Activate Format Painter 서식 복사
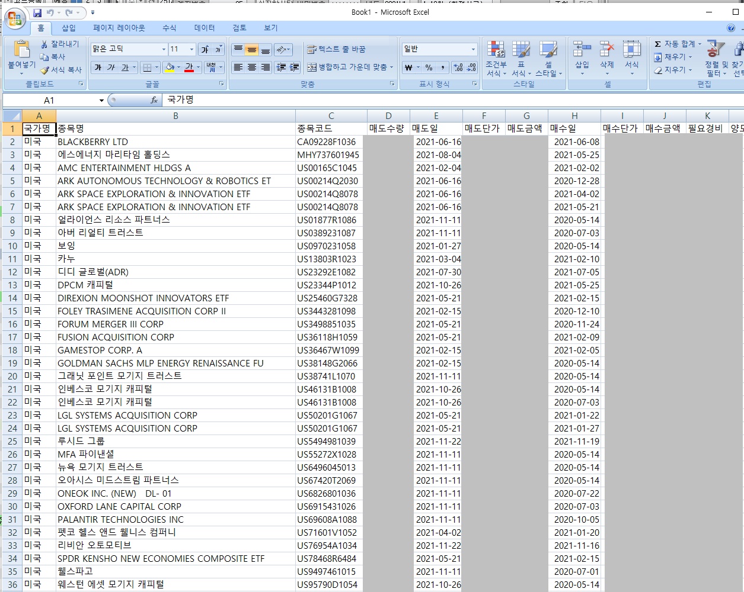This screenshot has width=744, height=592. 61,70
